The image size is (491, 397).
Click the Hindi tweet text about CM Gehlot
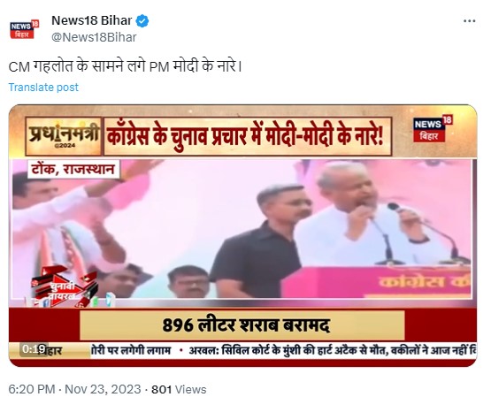tap(125, 66)
